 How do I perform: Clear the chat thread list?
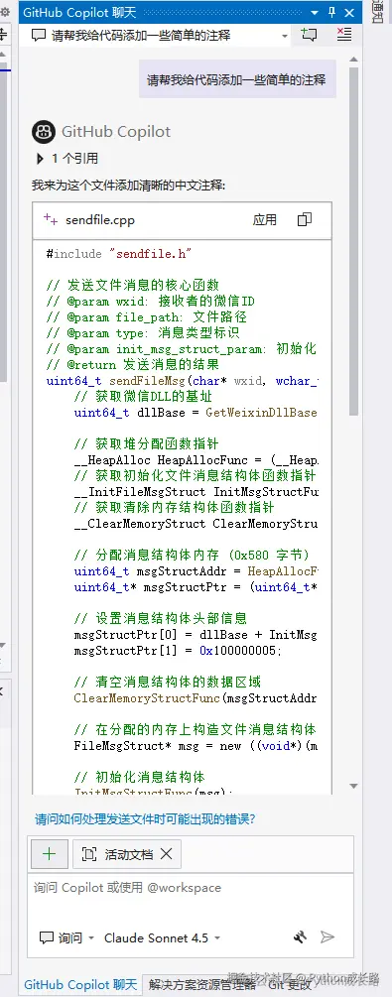click(344, 35)
